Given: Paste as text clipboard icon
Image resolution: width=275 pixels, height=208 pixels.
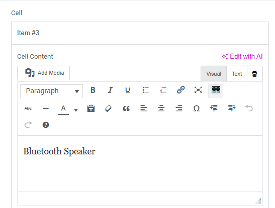Looking at the screenshot, I should [x=91, y=108].
